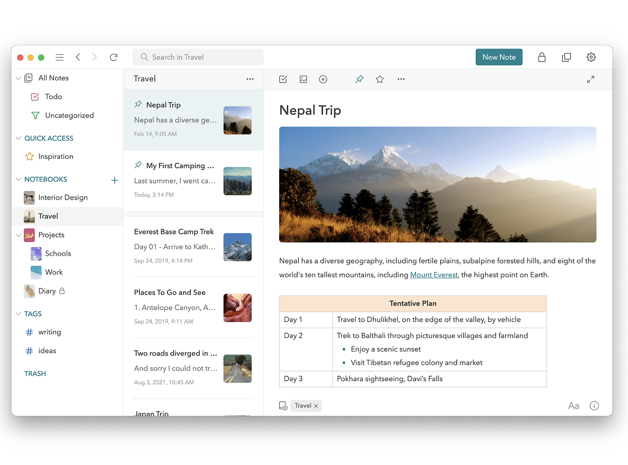The width and height of the screenshot is (628, 465).
Task: Select the Todo filter in sidebar
Action: (67, 97)
